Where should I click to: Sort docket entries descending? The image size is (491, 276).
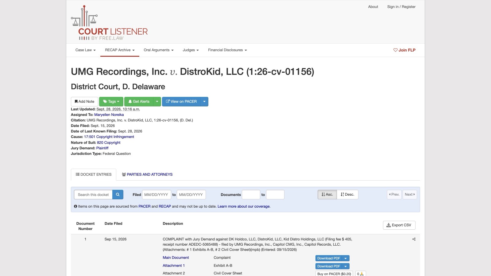point(347,194)
